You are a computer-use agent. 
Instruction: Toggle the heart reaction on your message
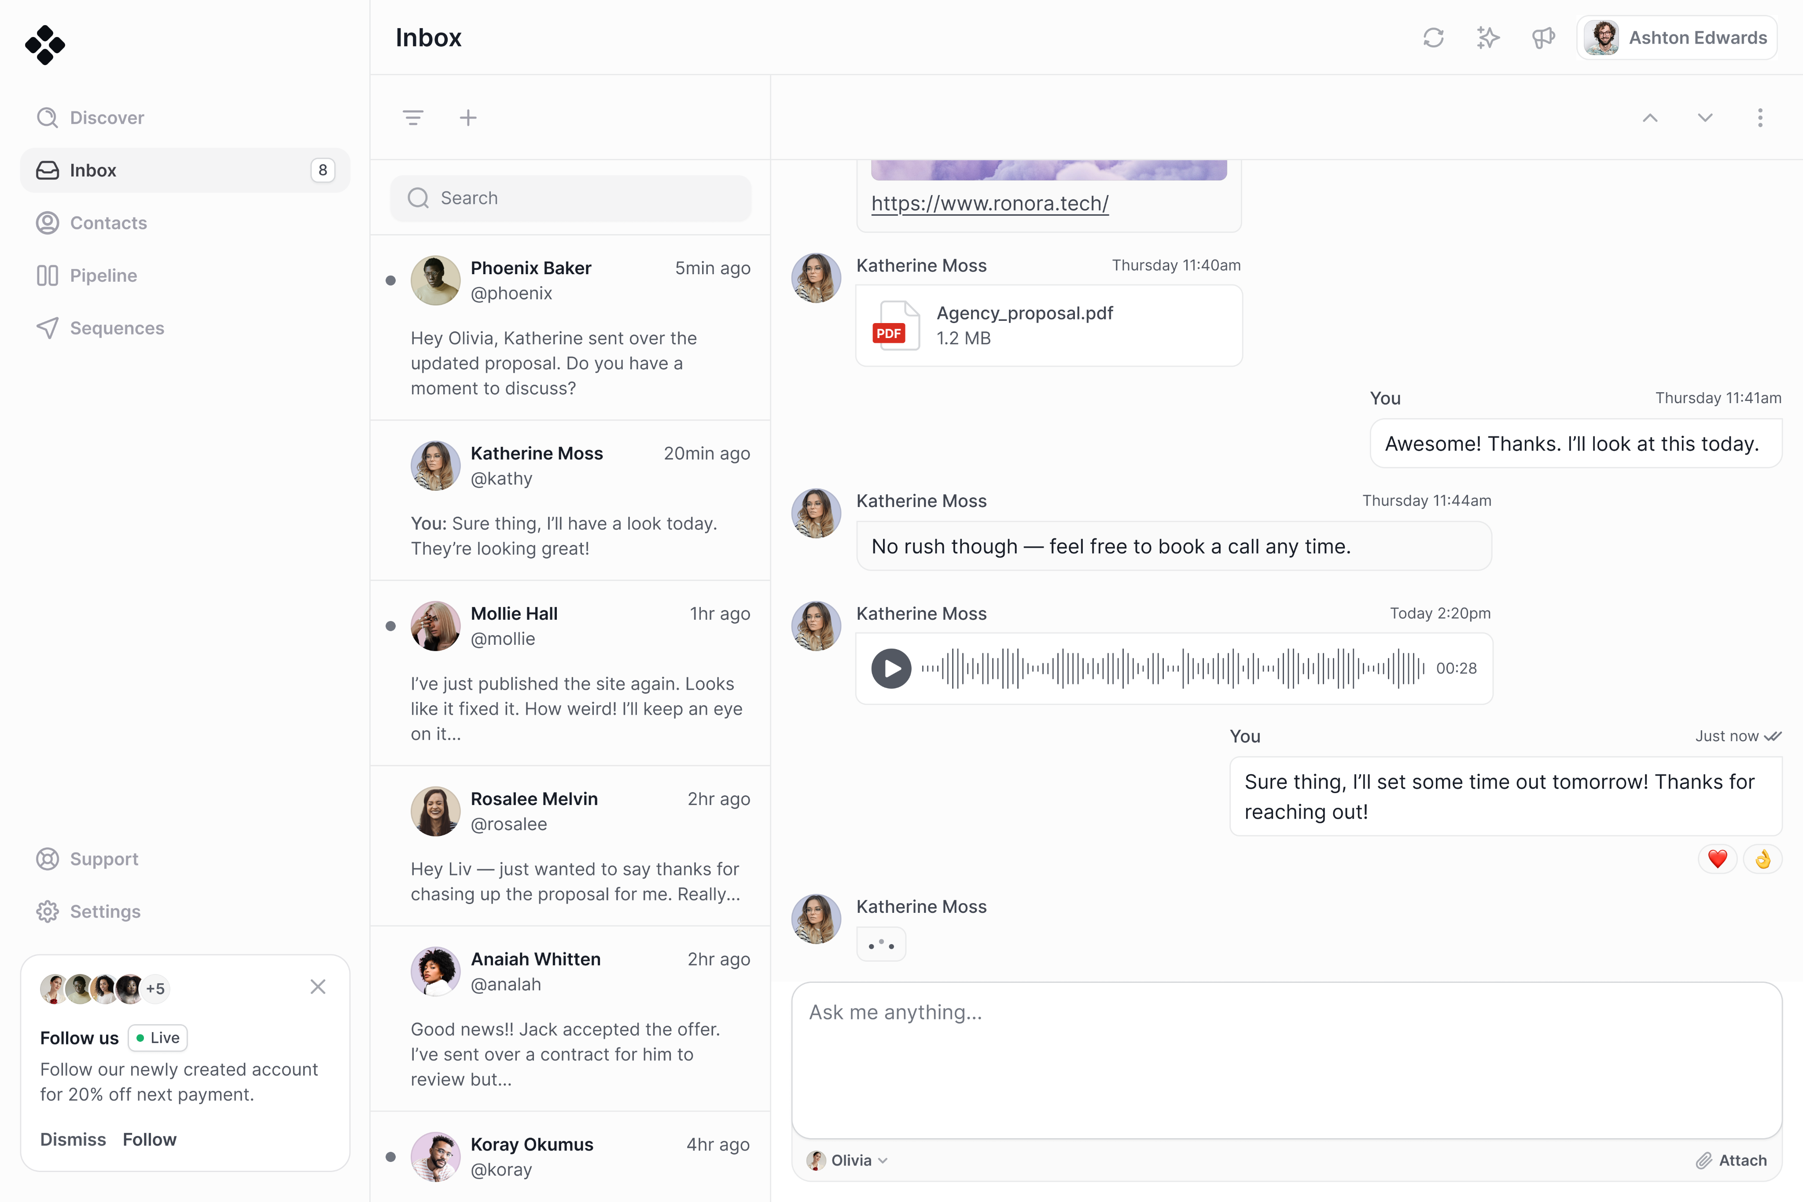coord(1717,859)
